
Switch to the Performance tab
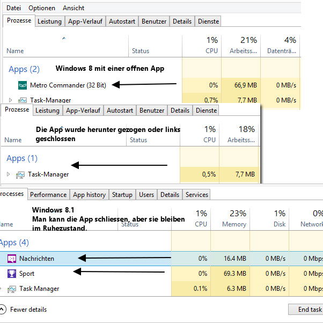point(48,195)
